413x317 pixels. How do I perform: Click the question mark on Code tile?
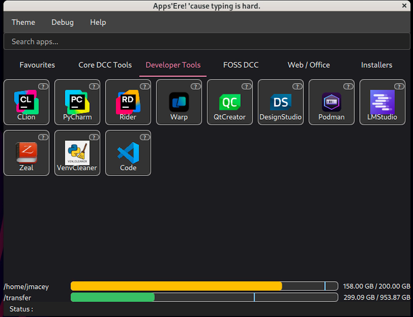145,137
